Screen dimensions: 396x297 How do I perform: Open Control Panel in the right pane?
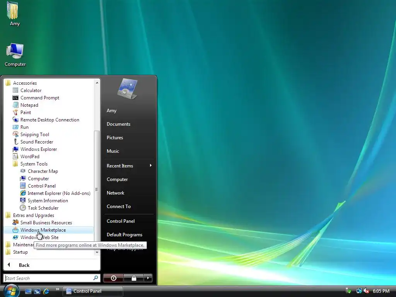(x=121, y=221)
